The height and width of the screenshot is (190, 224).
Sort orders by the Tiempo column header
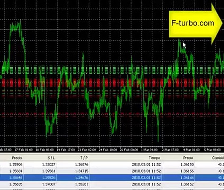(155, 158)
